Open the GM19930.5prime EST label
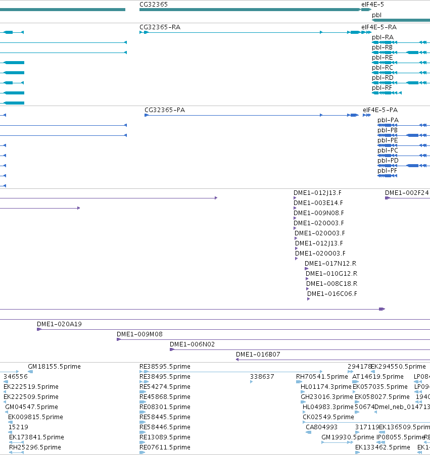 point(348,437)
